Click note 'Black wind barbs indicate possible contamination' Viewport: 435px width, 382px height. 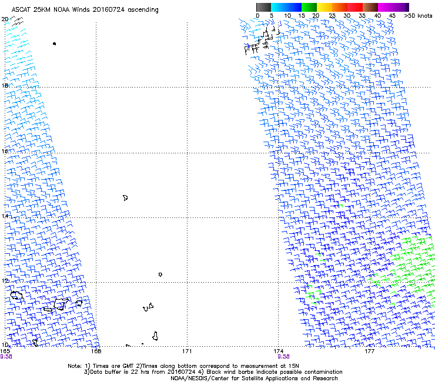coord(275,372)
